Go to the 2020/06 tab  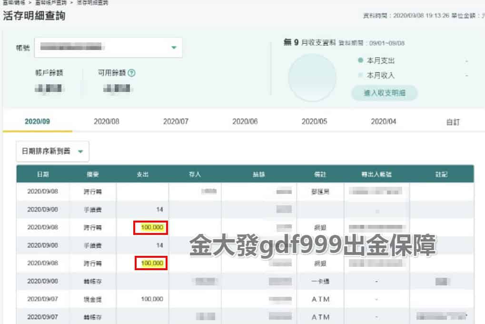245,121
